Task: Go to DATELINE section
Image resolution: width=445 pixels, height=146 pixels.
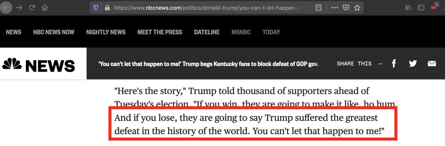Action: coord(207,32)
